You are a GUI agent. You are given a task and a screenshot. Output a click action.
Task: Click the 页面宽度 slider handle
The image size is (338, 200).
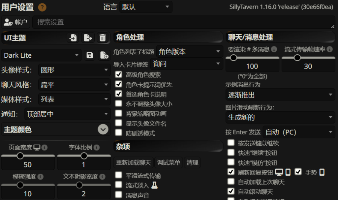tap(20, 155)
